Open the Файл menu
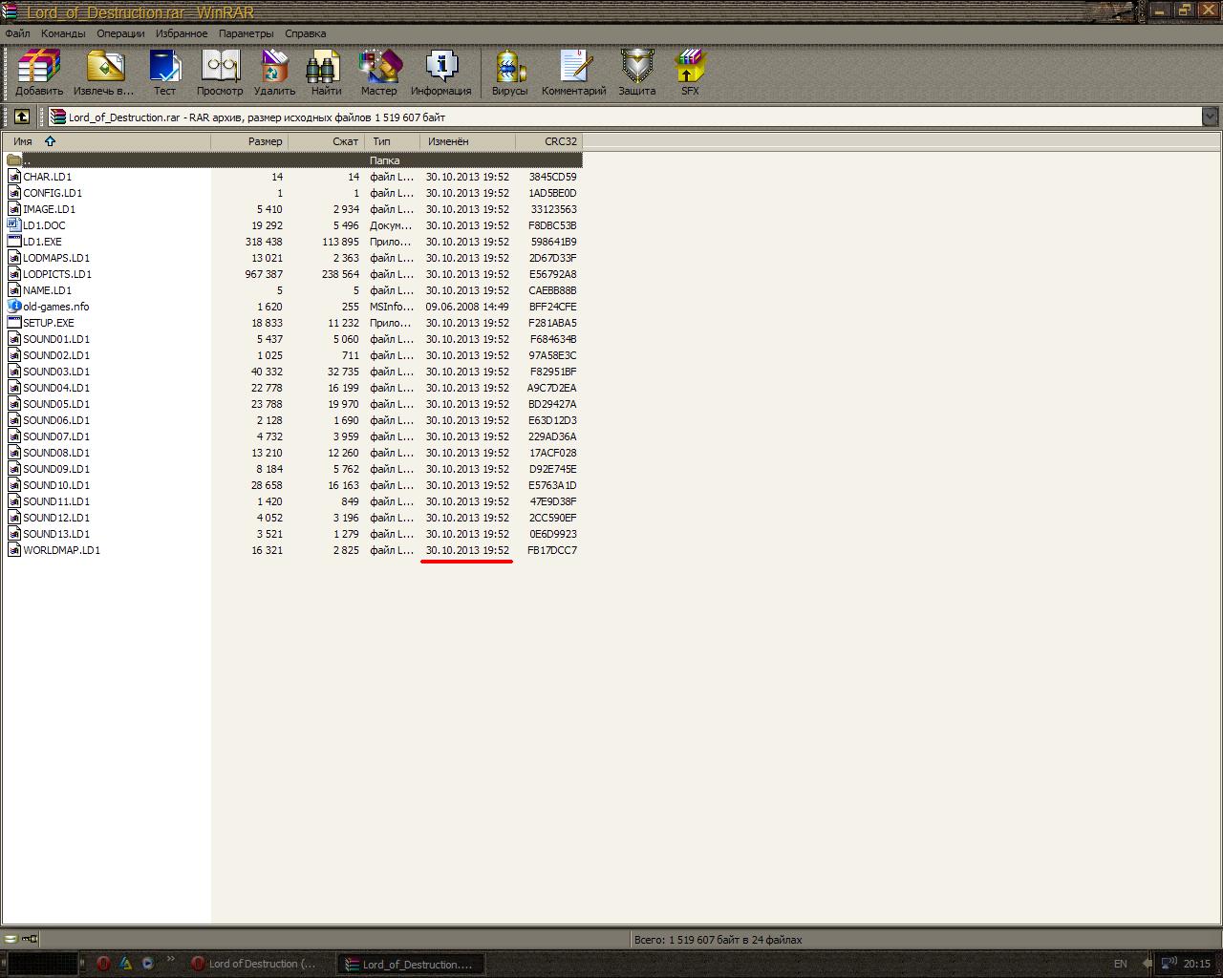Image resolution: width=1223 pixels, height=978 pixels. coord(17,33)
